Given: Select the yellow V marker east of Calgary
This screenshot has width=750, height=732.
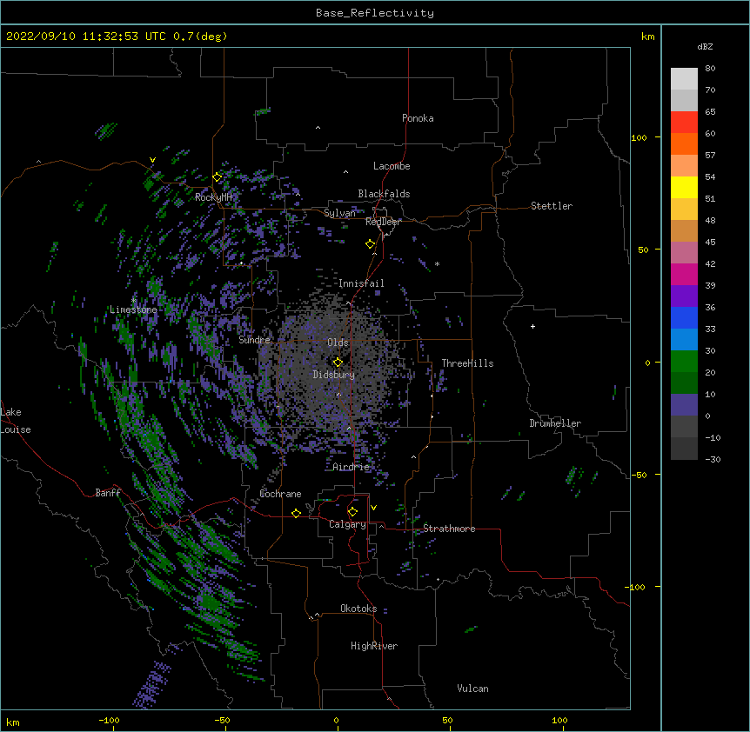Looking at the screenshot, I should [x=373, y=508].
